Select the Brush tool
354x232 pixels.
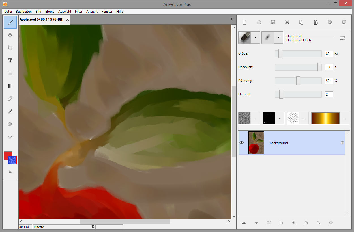tap(10, 22)
